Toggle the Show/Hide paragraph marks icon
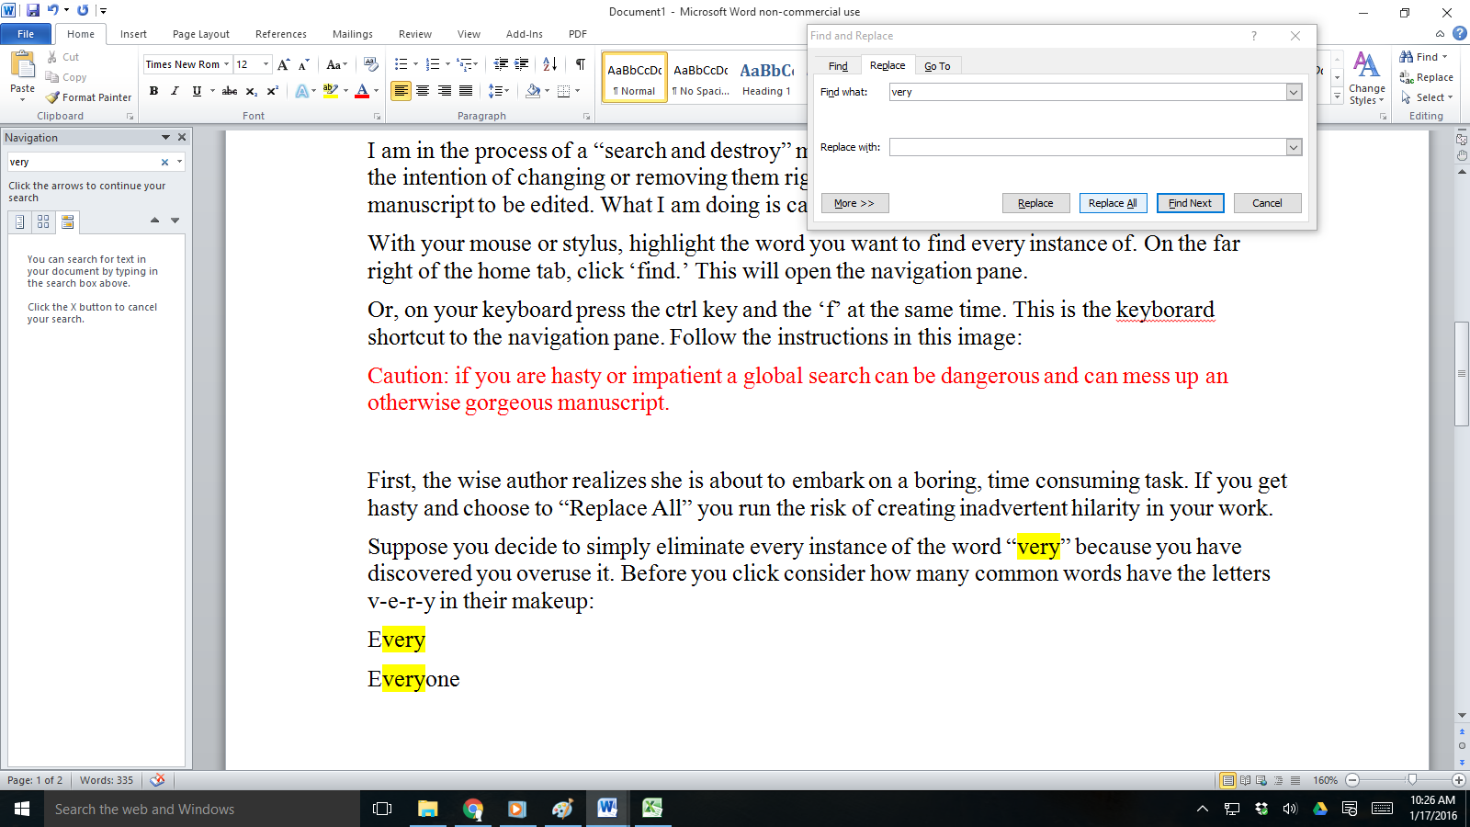The width and height of the screenshot is (1470, 827). coord(581,64)
